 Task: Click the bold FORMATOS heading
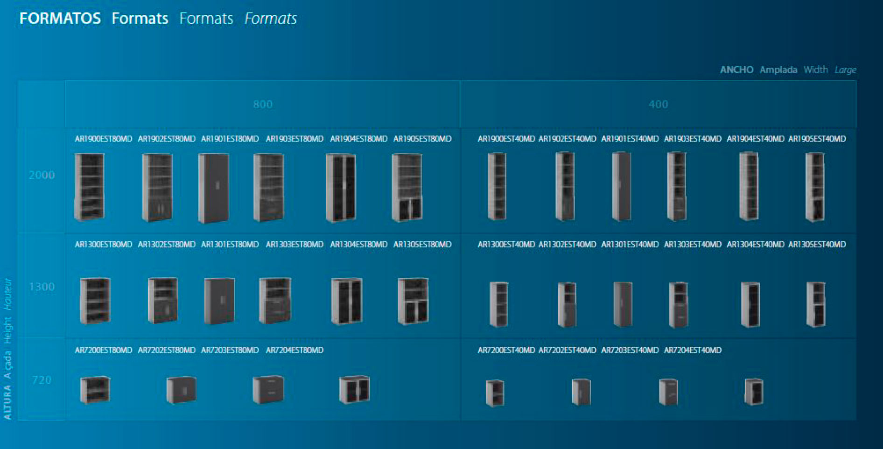click(x=60, y=19)
